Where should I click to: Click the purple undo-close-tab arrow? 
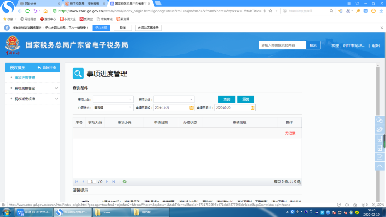35,11
